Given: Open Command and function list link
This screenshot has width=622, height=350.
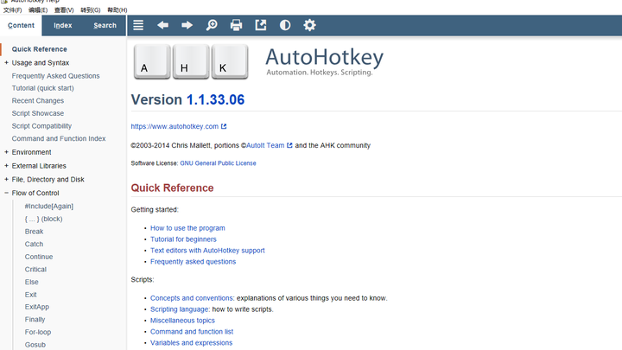Looking at the screenshot, I should tap(192, 331).
